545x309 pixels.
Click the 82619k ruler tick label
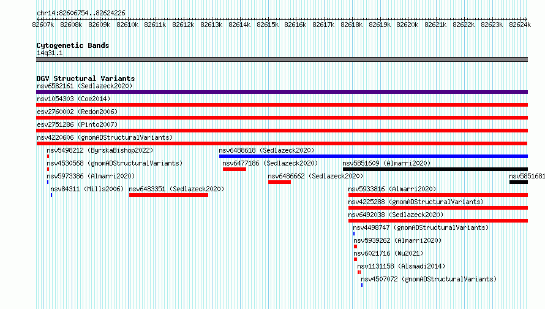click(380, 25)
